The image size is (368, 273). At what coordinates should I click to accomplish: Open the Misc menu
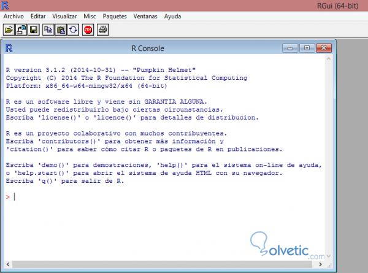click(90, 16)
